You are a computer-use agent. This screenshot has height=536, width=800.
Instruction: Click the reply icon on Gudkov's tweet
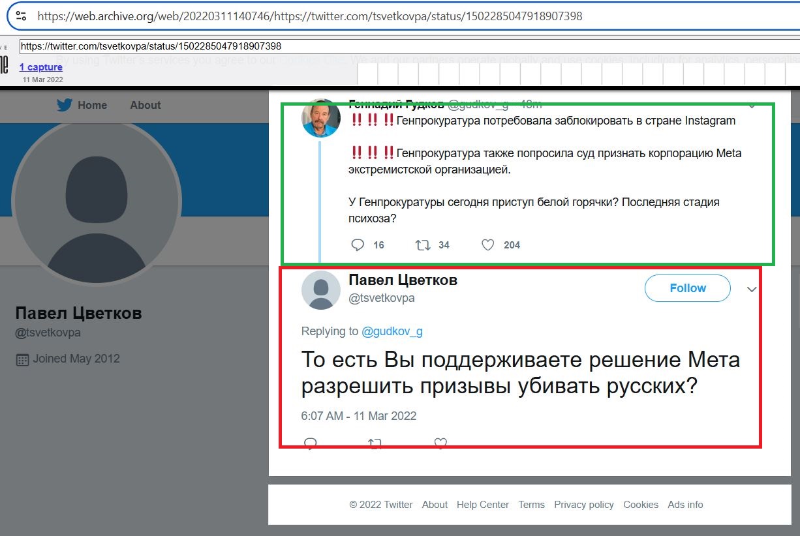358,245
